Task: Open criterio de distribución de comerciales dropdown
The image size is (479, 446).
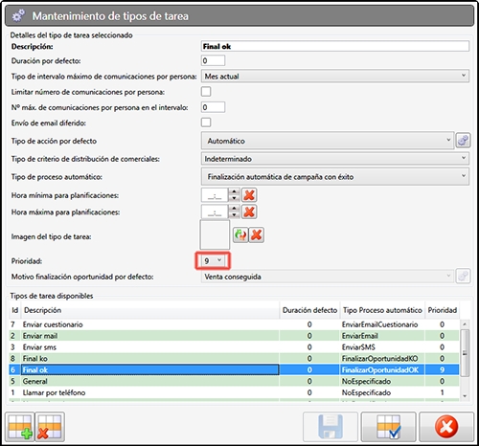Action: (335, 159)
